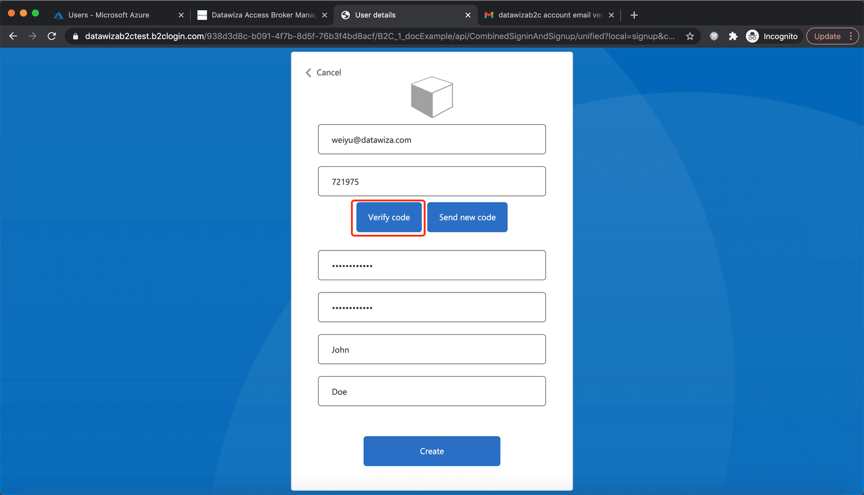Click the browser forward arrow
The image size is (864, 495).
[32, 36]
